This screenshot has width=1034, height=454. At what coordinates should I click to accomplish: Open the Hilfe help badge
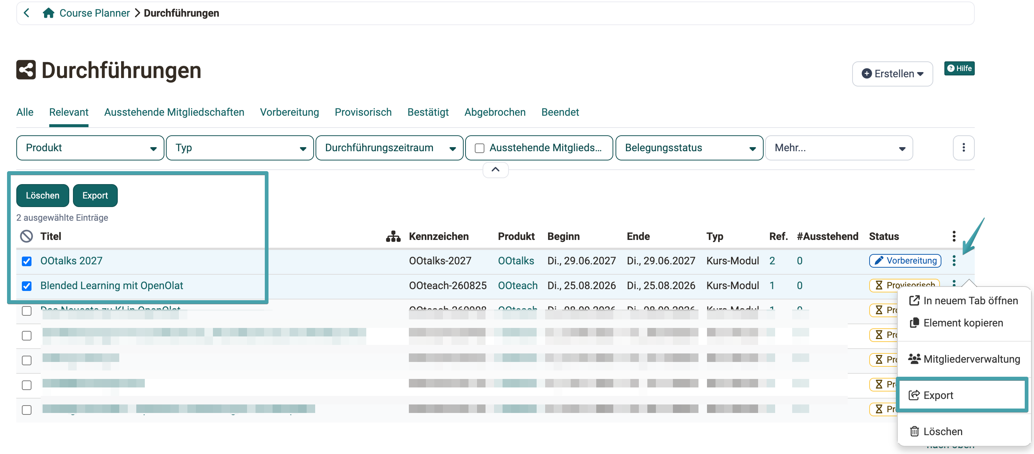[x=959, y=68]
